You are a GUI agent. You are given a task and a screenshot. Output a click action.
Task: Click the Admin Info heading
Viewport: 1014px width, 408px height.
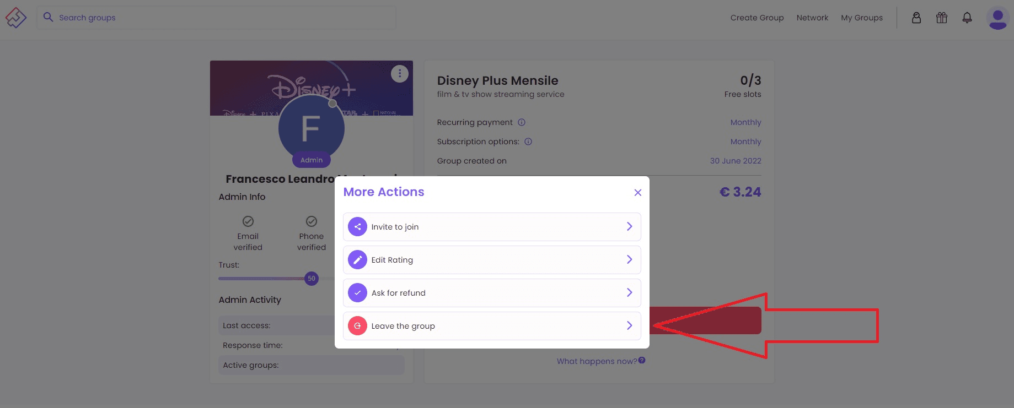pyautogui.click(x=242, y=197)
